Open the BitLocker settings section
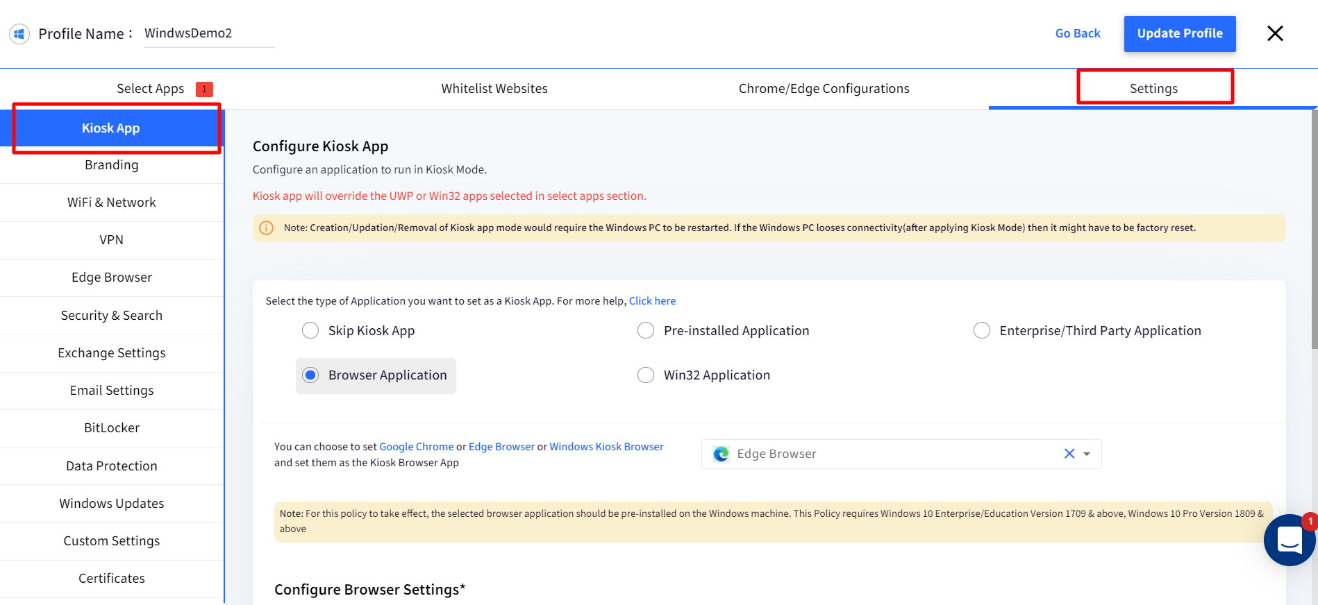 [x=112, y=428]
